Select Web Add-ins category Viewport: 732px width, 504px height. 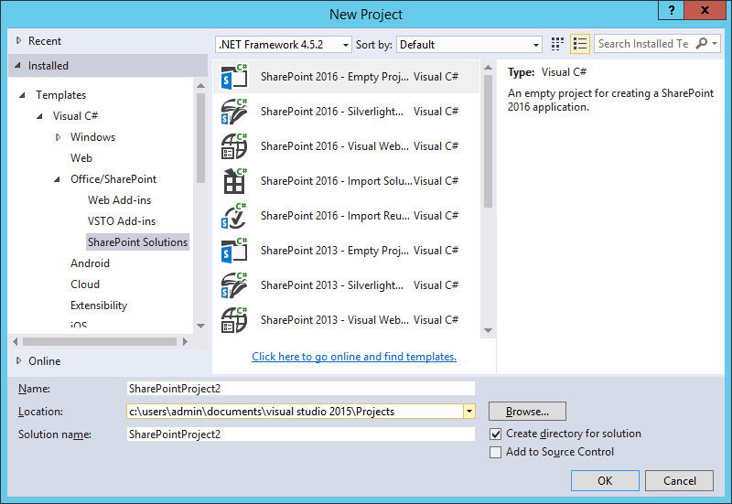pyautogui.click(x=120, y=200)
